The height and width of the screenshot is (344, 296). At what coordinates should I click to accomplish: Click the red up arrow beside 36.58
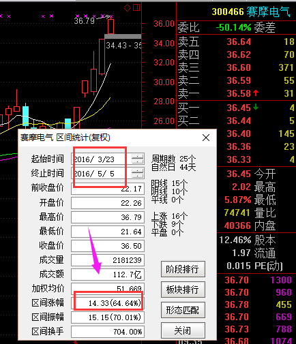point(256,93)
